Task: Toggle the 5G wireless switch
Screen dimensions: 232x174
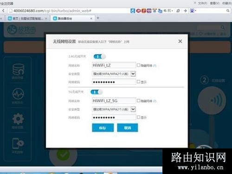Action: pos(97,92)
